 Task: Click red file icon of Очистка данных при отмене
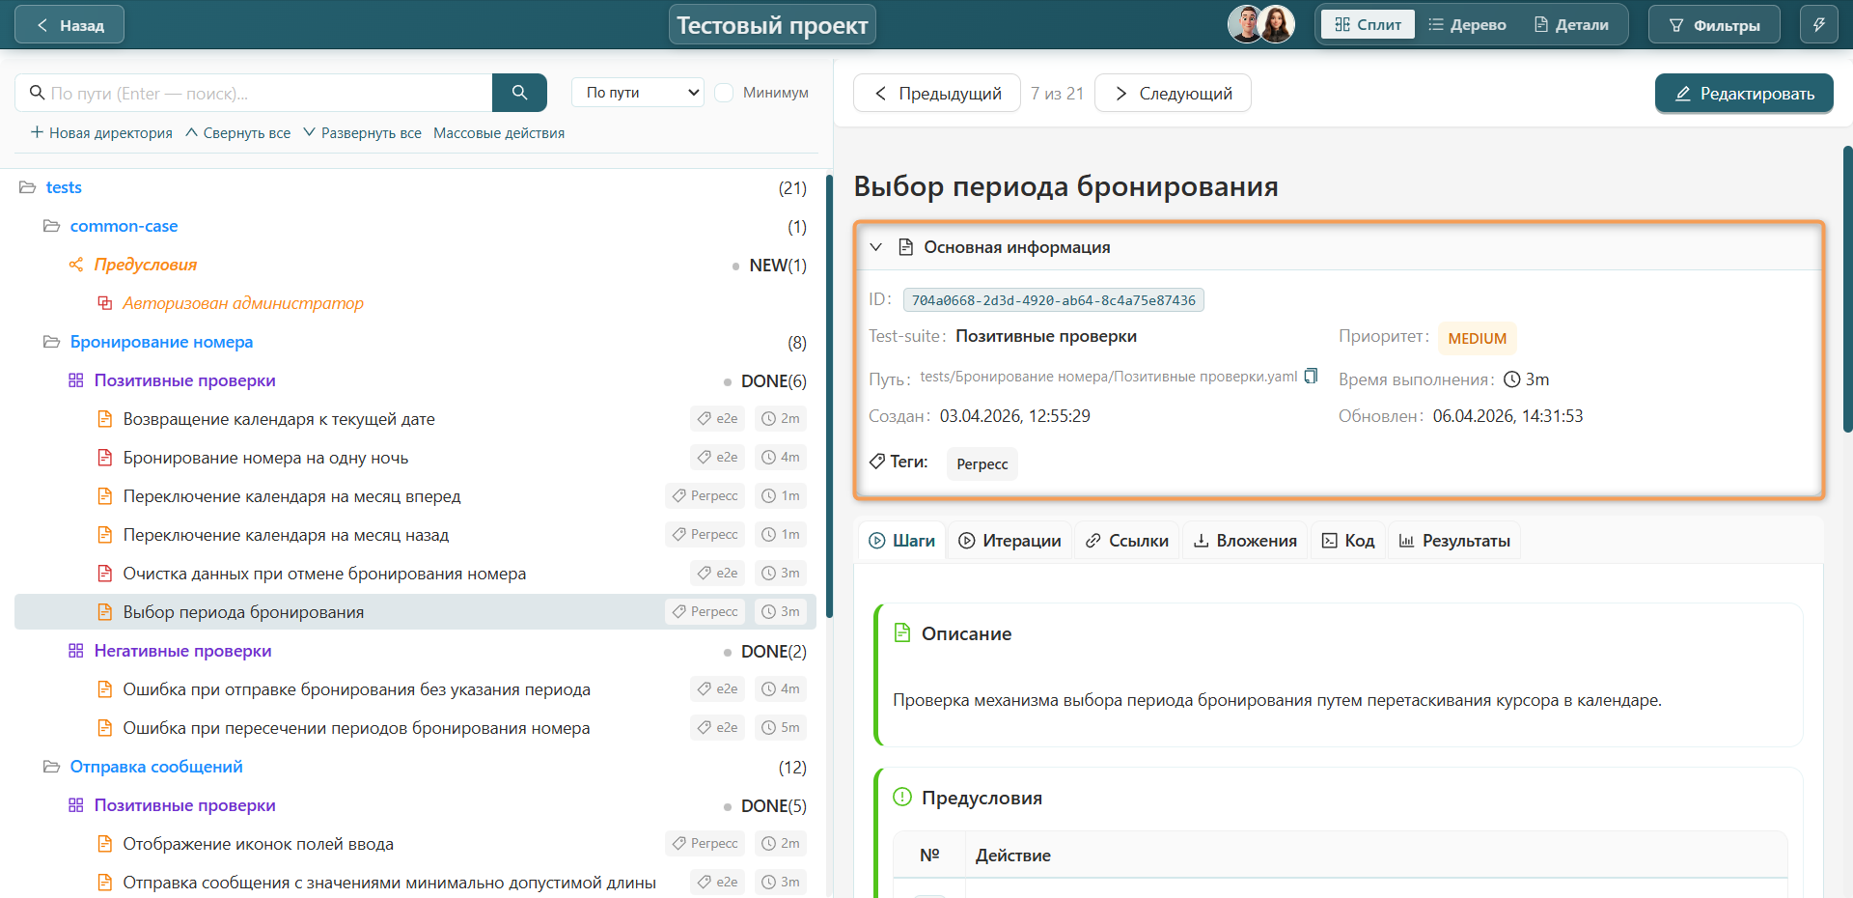[105, 574]
